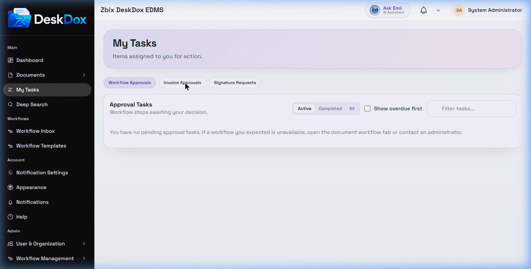This screenshot has height=269, width=531.
Task: Click the Documents file icon
Action: point(10,75)
